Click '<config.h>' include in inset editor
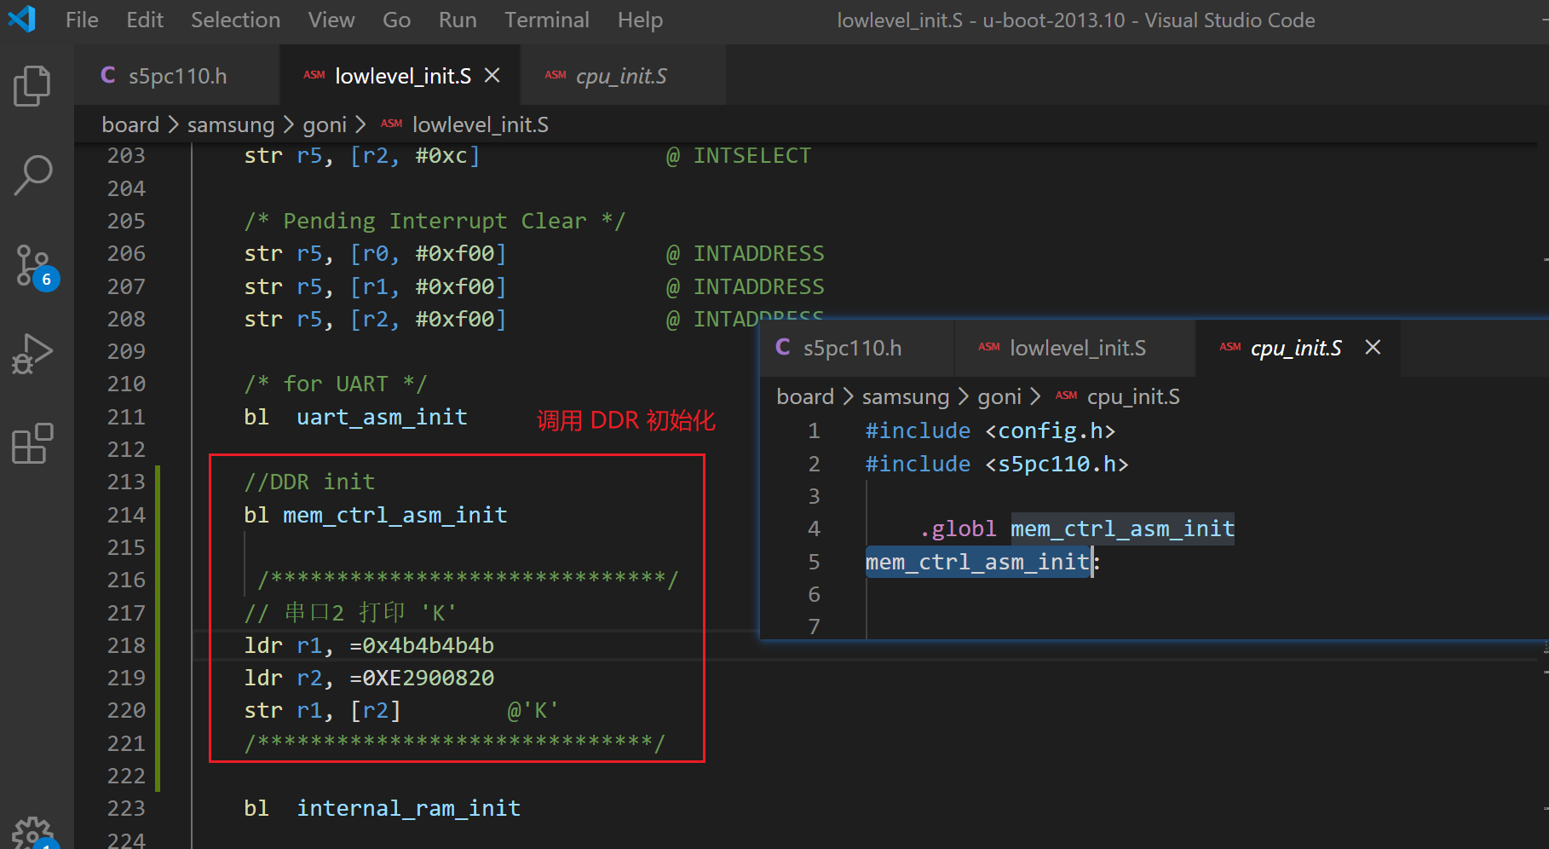The image size is (1549, 849). tap(1051, 430)
